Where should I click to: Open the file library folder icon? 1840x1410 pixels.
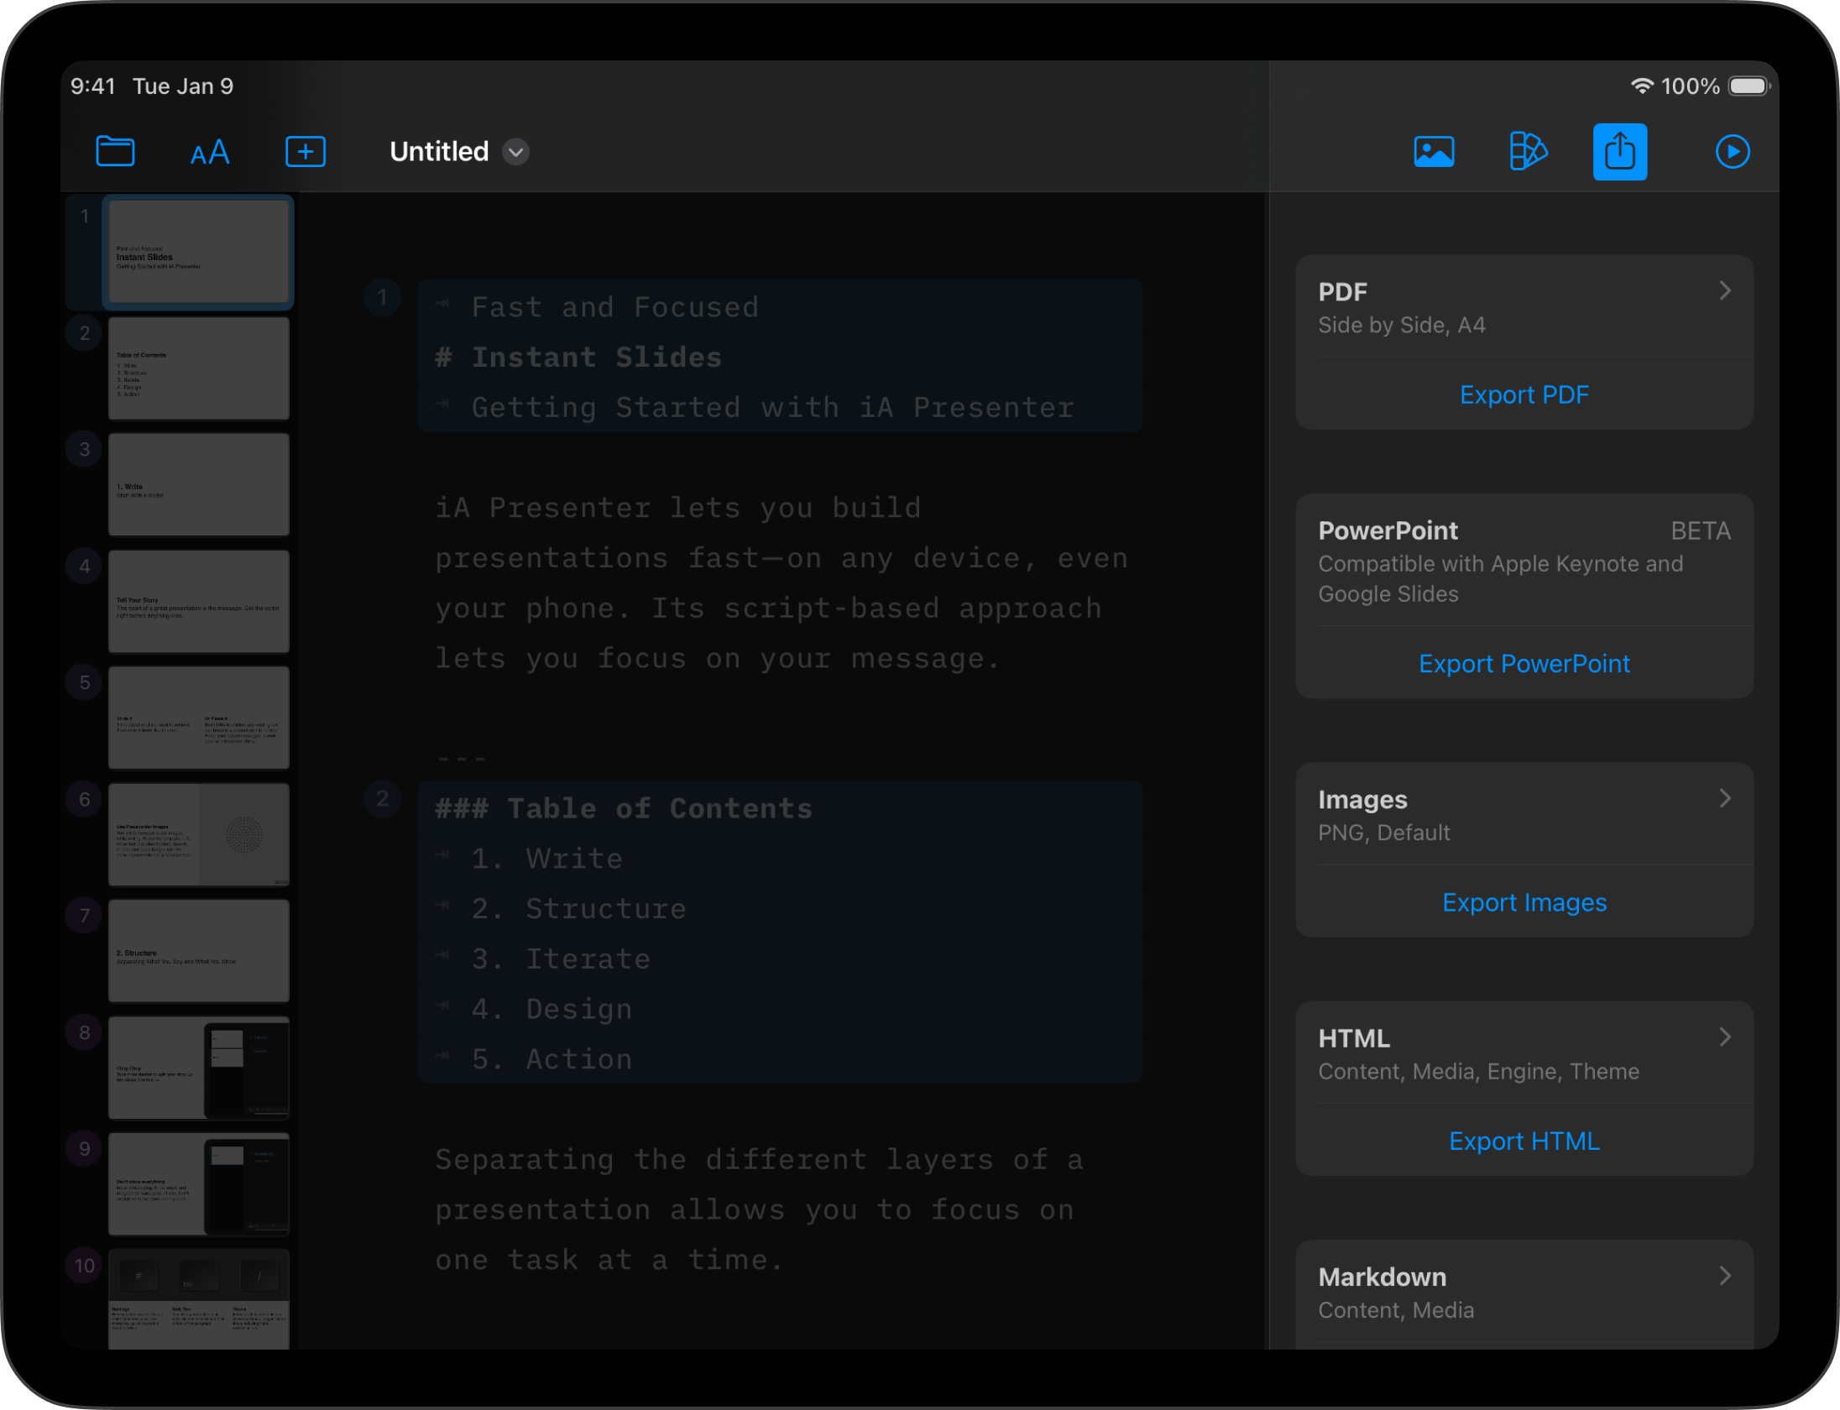pos(115,152)
